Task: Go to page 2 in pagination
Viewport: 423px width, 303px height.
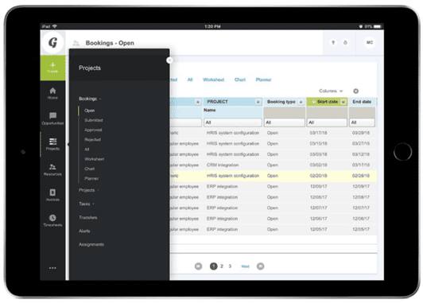Action: point(222,266)
